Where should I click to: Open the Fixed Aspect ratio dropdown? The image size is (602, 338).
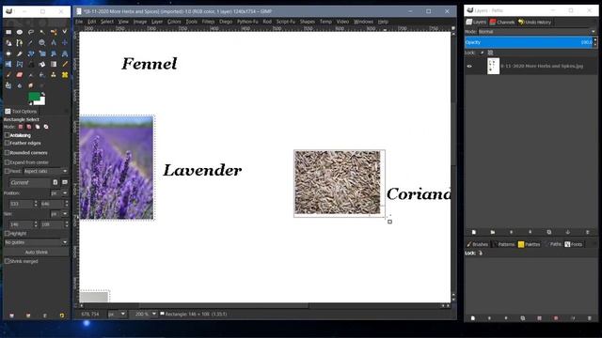(x=46, y=171)
